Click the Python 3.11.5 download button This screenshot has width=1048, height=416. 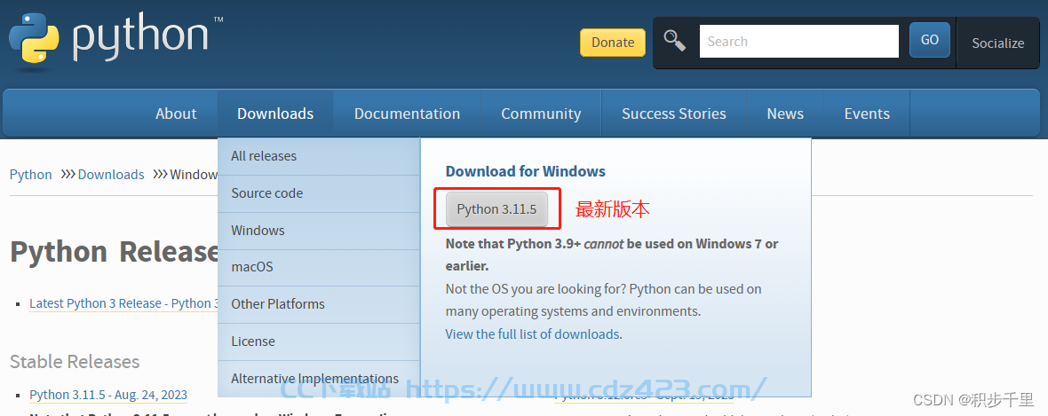496,209
